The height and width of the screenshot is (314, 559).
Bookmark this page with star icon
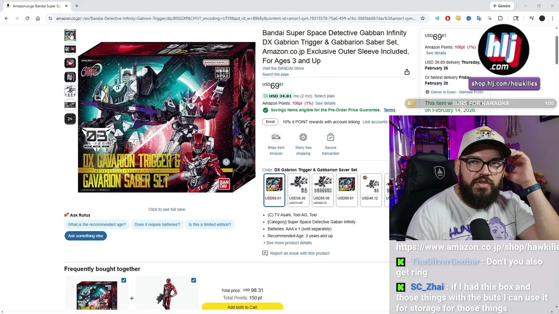(x=422, y=18)
